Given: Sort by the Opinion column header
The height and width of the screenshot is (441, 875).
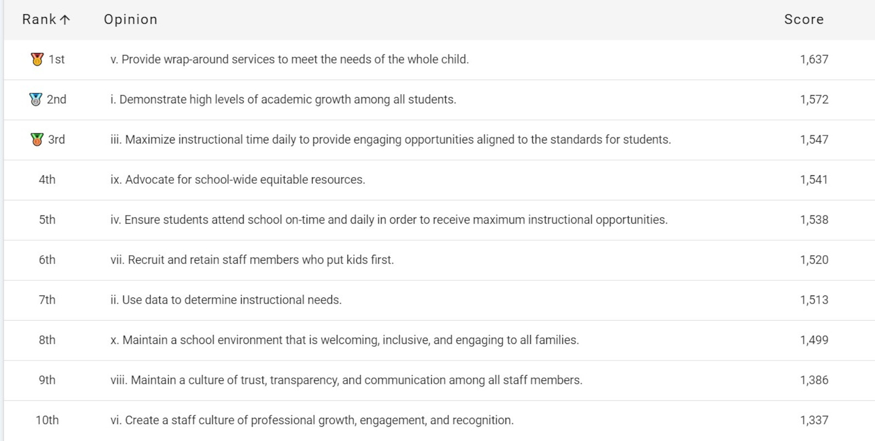Looking at the screenshot, I should (x=131, y=19).
